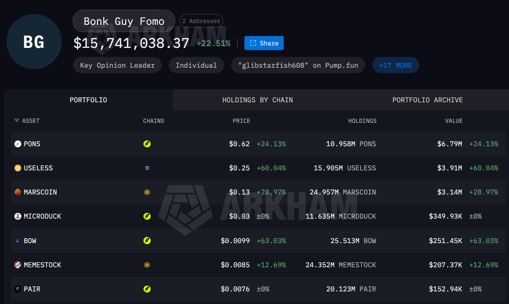The height and width of the screenshot is (304, 509).
Task: Open the 2 Addresses badge
Action: point(201,21)
